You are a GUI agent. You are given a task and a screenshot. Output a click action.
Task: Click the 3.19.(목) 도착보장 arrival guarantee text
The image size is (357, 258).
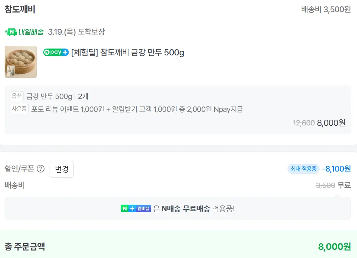[x=76, y=32]
